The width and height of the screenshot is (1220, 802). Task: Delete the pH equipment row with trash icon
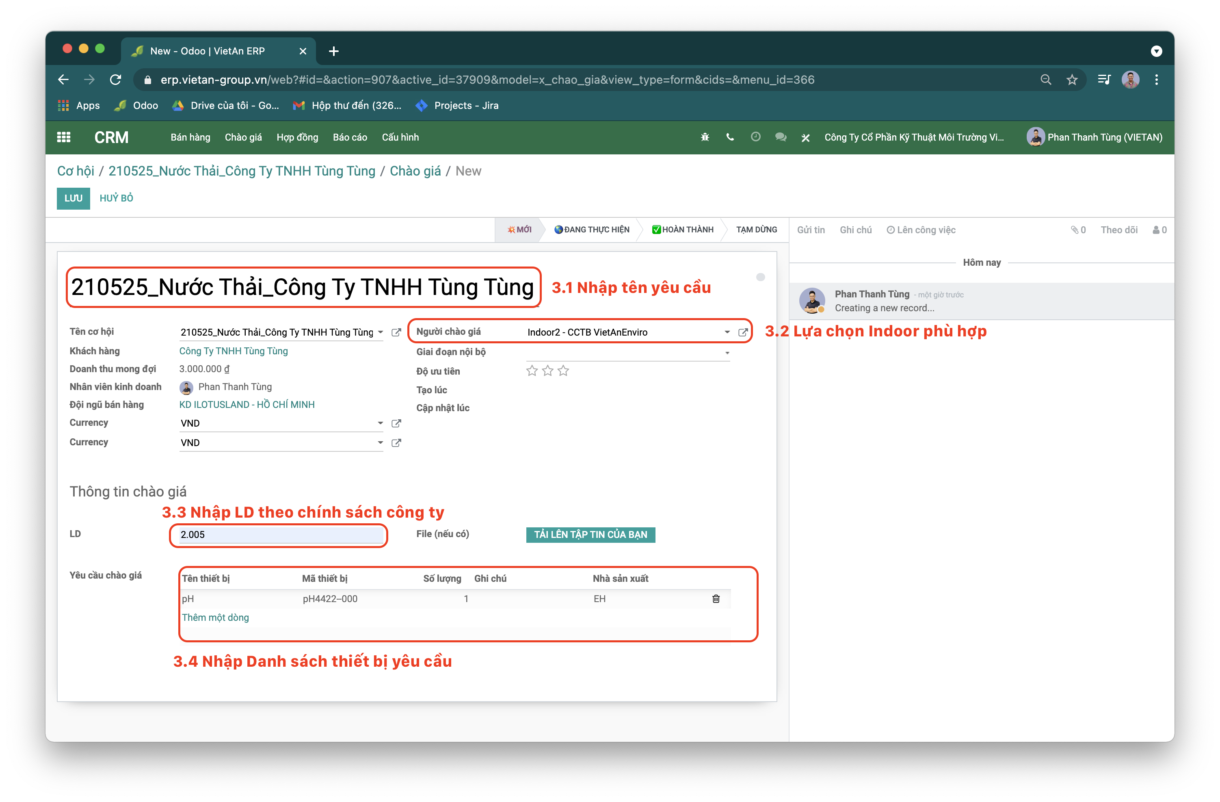pos(716,599)
